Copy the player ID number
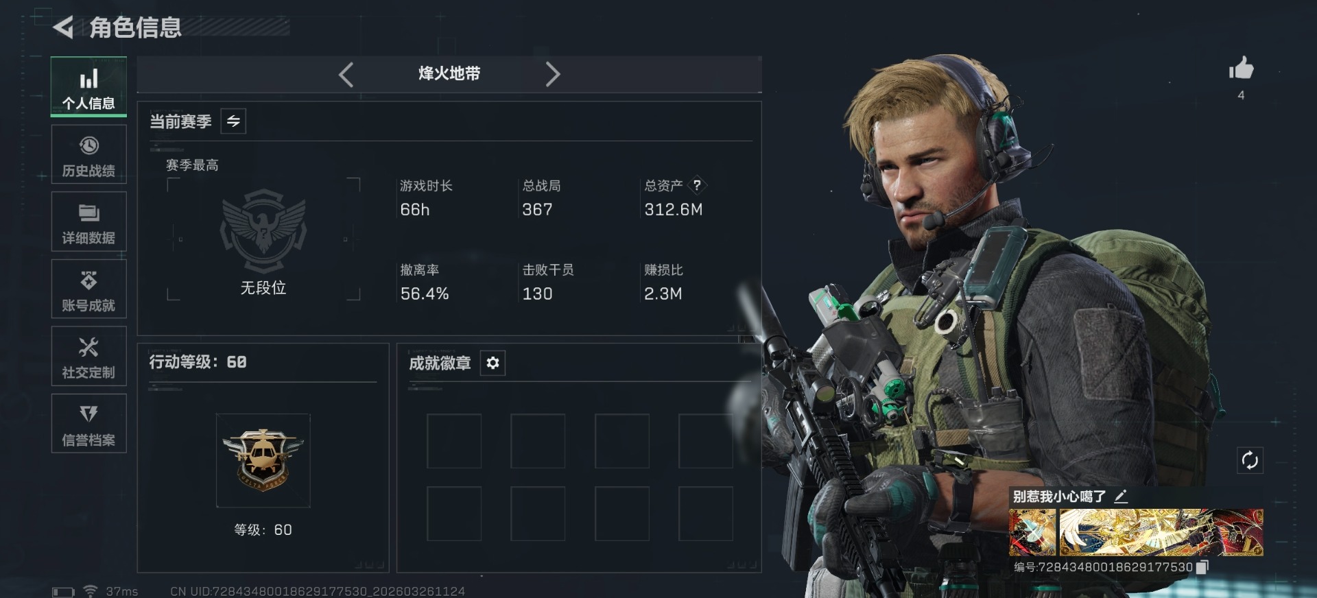 pos(1202,567)
